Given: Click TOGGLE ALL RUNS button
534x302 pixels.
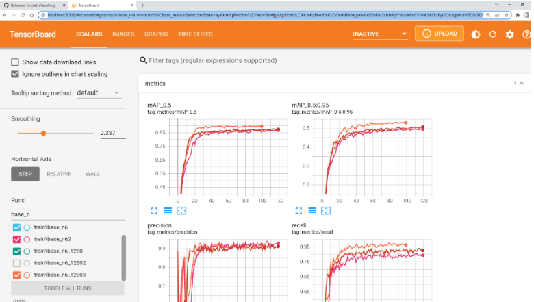Looking at the screenshot, I should click(68, 288).
